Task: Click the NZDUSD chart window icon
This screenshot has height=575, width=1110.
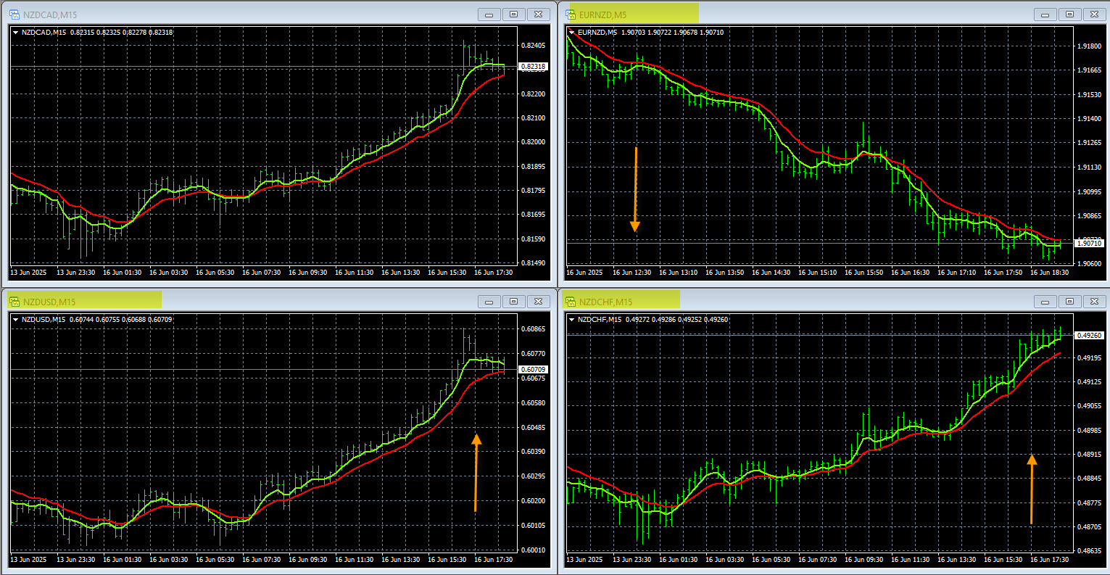Action: pos(14,302)
